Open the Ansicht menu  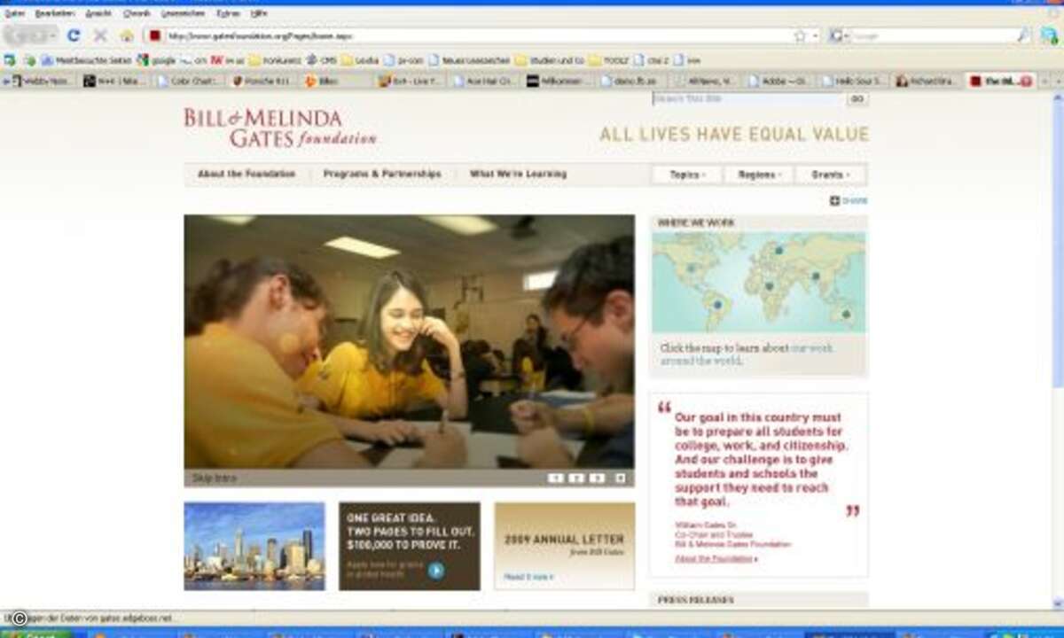tap(99, 13)
